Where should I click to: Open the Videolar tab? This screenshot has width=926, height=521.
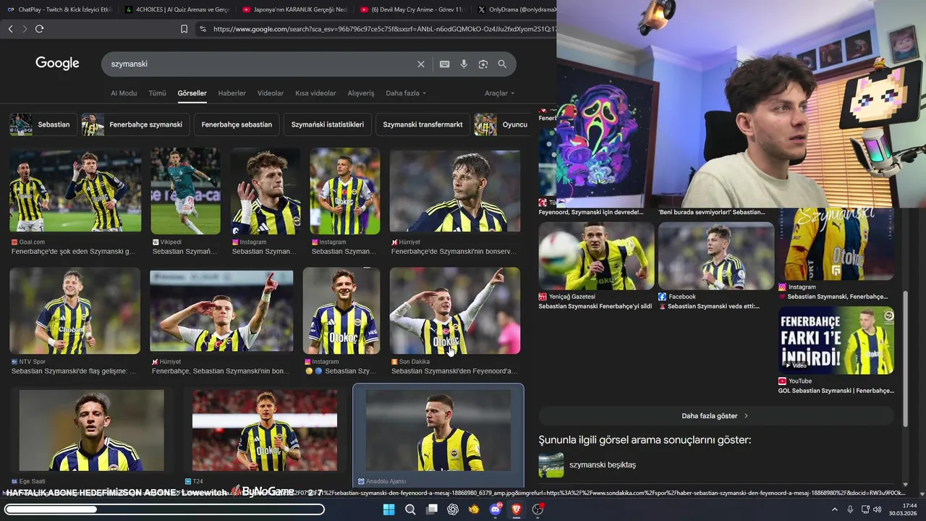click(271, 93)
